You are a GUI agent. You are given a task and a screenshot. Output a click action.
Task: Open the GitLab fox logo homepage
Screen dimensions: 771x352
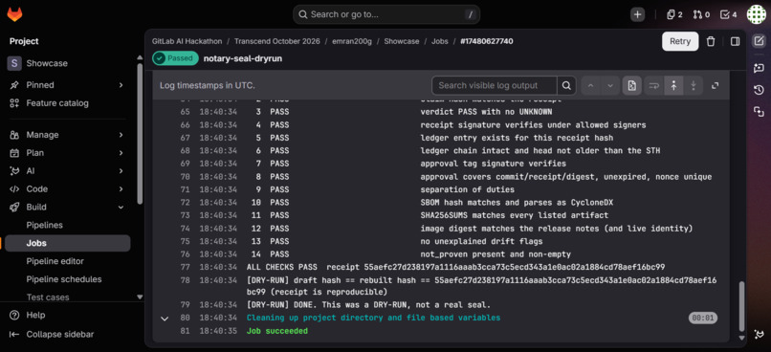(14, 14)
